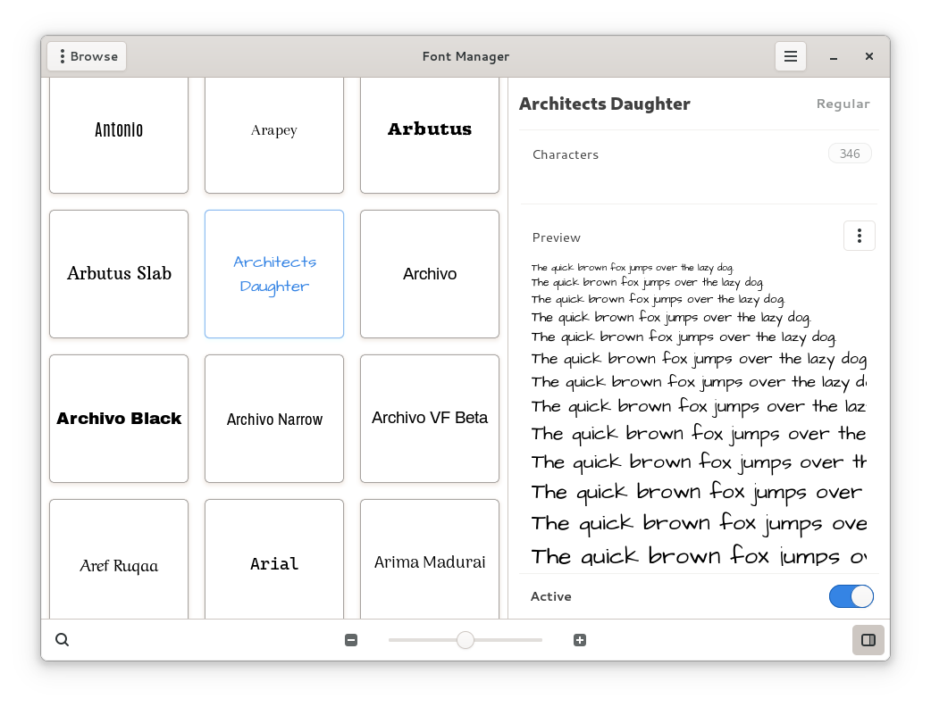Open the hamburger main menu
Screen dimensions: 931x707
(x=790, y=56)
